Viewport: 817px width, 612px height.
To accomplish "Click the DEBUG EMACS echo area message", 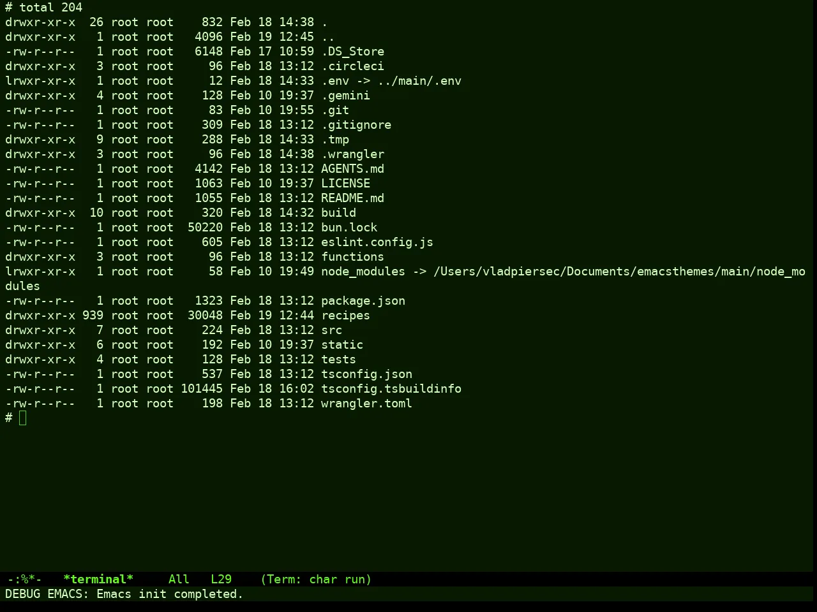I will point(124,594).
